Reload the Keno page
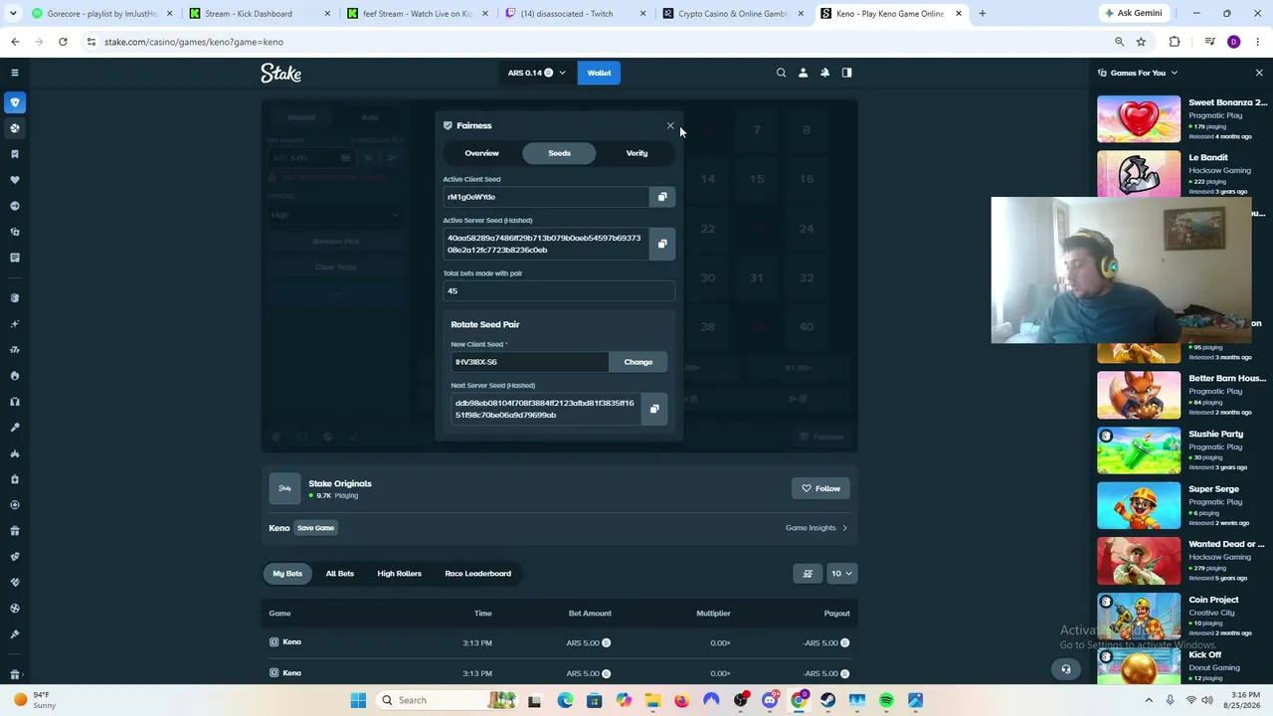The width and height of the screenshot is (1273, 716). tap(63, 42)
